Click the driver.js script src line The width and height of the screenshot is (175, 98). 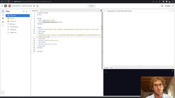pos(47,44)
